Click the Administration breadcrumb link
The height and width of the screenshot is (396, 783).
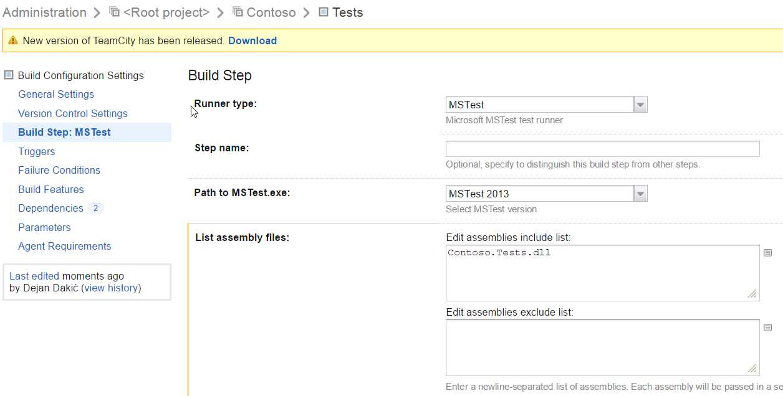[45, 12]
